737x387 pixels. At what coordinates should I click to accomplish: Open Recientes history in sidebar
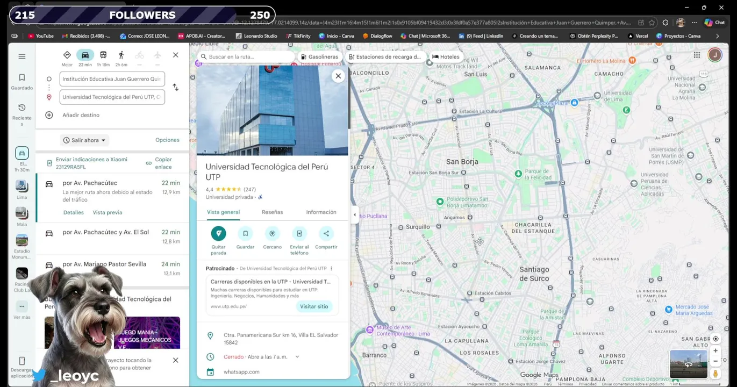click(x=22, y=114)
